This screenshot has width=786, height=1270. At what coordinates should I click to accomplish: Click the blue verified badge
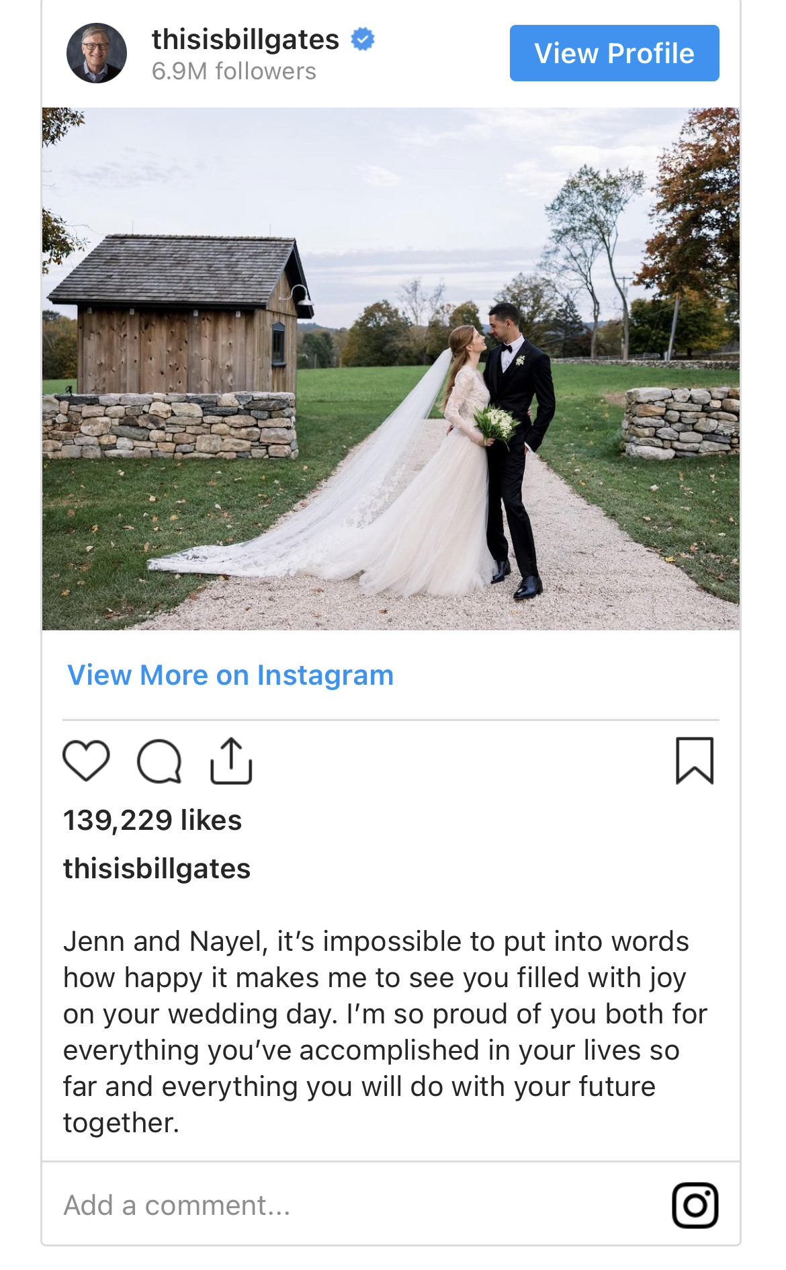point(363,40)
